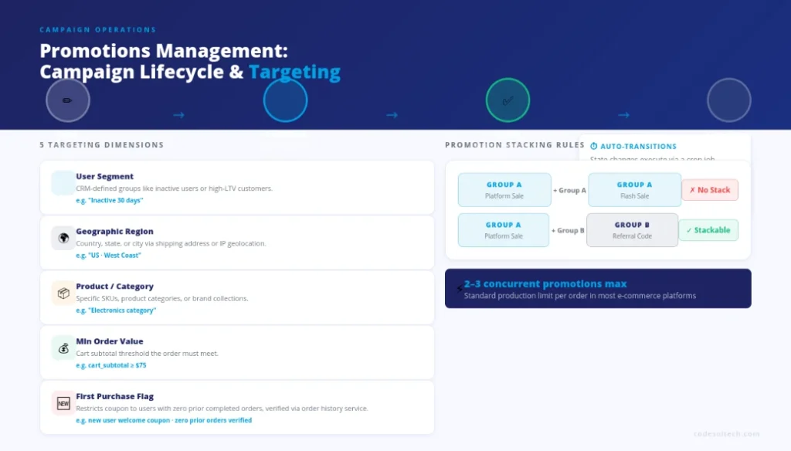Image resolution: width=791 pixels, height=451 pixels.
Task: Activate the highlighted blue lifecycle circle
Action: [x=285, y=100]
